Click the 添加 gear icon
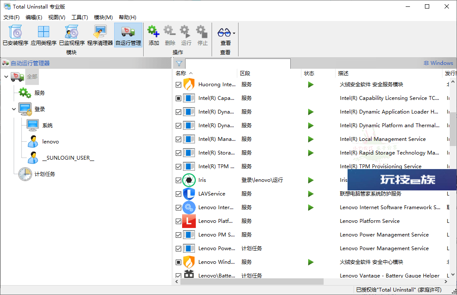The height and width of the screenshot is (295, 457). click(x=153, y=32)
